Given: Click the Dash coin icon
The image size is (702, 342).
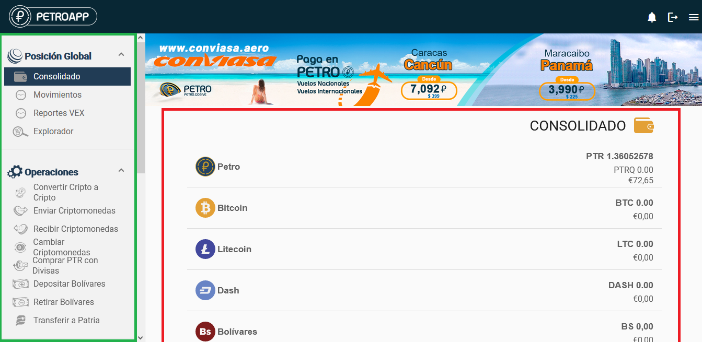Looking at the screenshot, I should [205, 290].
